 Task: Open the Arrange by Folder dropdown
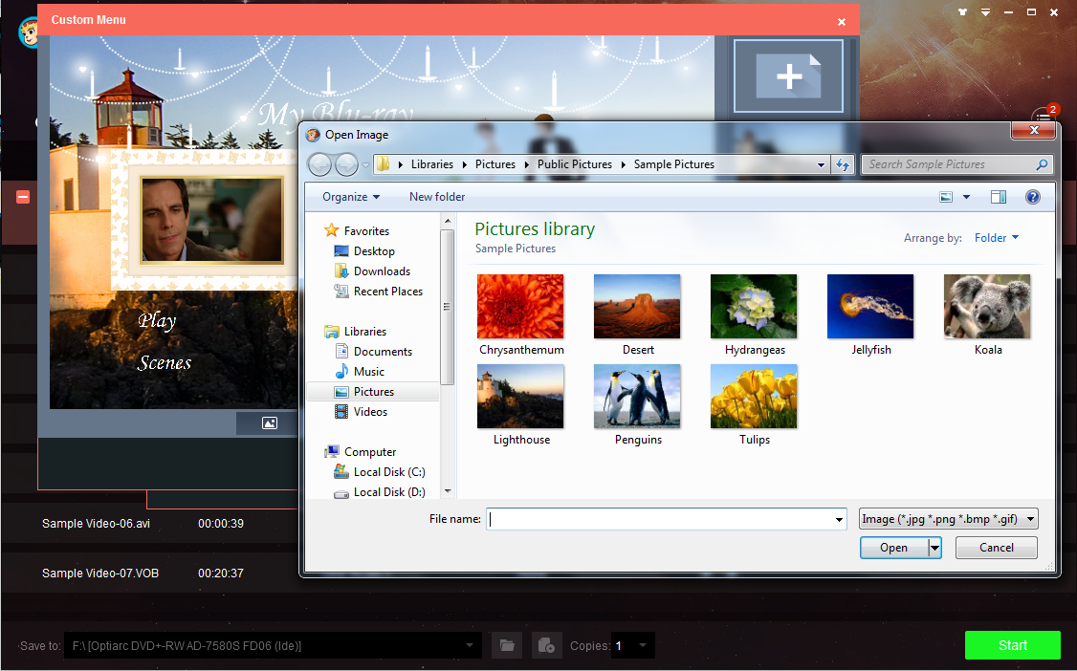(996, 237)
